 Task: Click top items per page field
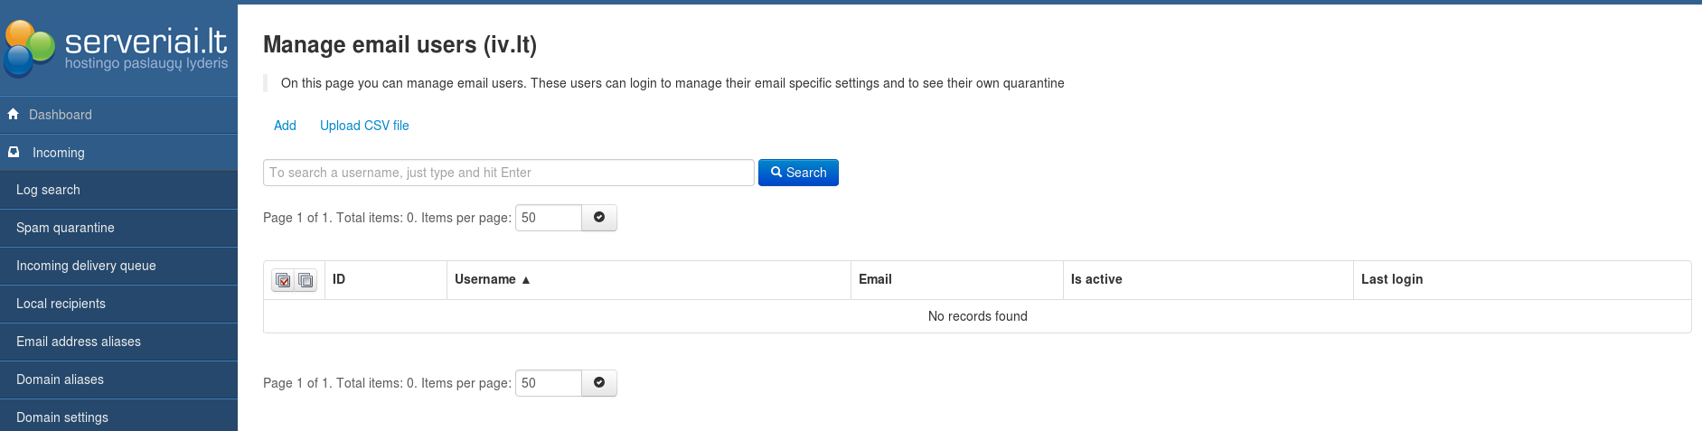coord(548,218)
